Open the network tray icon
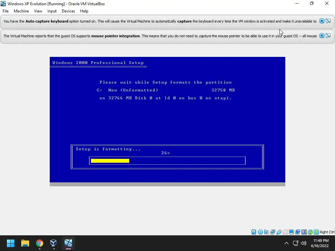Image resolution: width=335 pixels, height=251 pixels. click(296, 243)
